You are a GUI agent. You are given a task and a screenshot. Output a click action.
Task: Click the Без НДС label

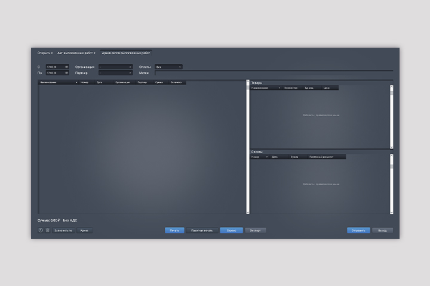point(70,220)
